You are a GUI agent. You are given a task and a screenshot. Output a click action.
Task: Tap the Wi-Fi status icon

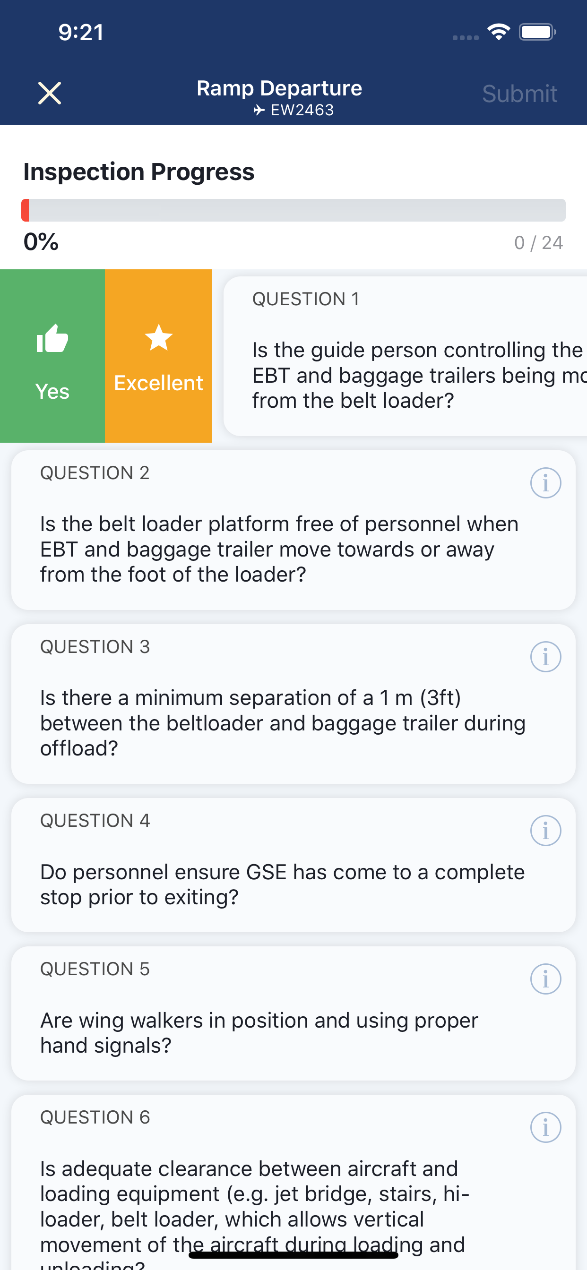(499, 32)
